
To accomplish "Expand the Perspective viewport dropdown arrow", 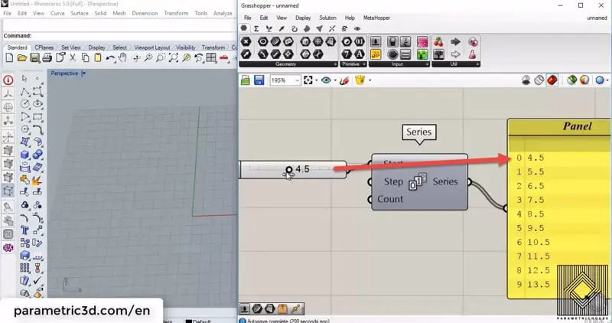I will point(83,73).
